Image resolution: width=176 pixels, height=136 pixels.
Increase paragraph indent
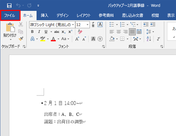click(153, 24)
